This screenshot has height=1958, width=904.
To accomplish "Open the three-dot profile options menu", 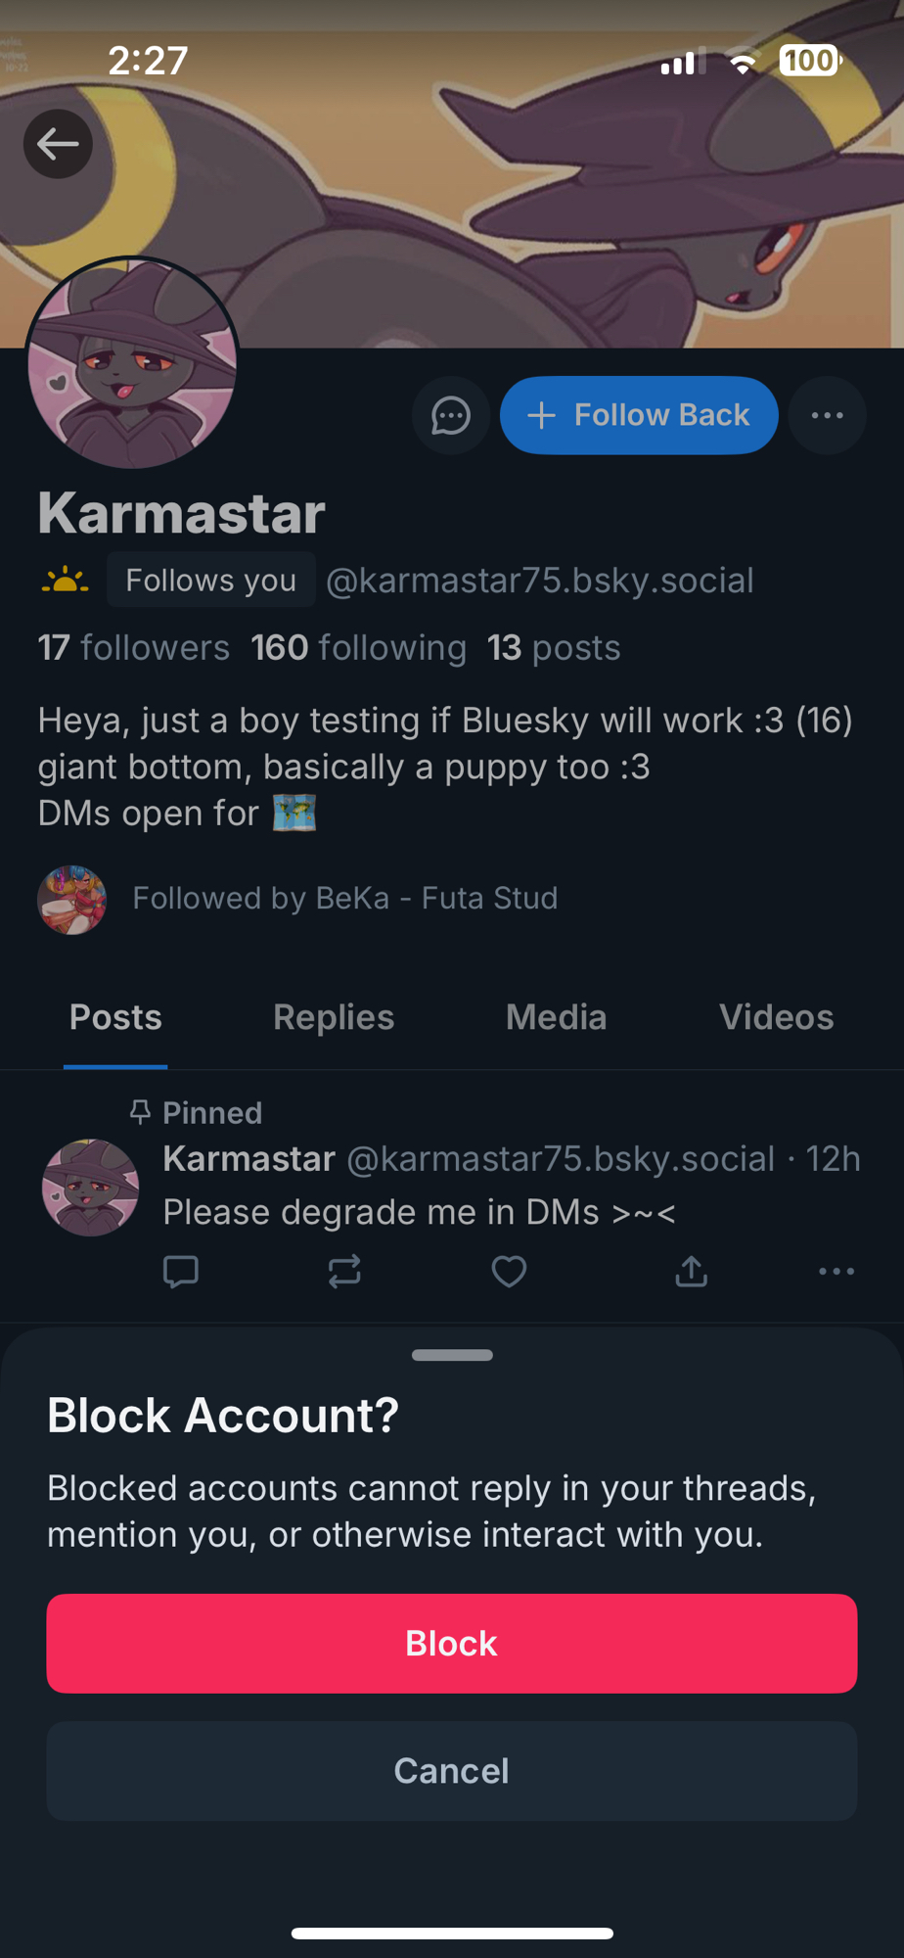I will coord(827,415).
